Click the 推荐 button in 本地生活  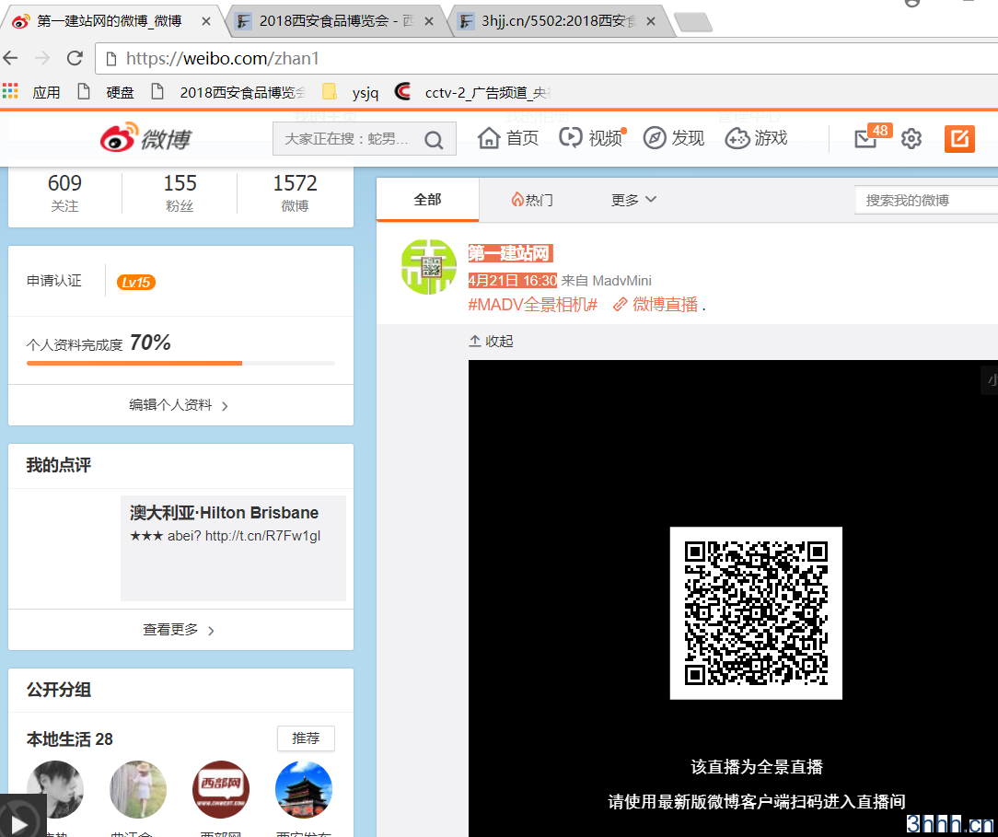(x=306, y=738)
